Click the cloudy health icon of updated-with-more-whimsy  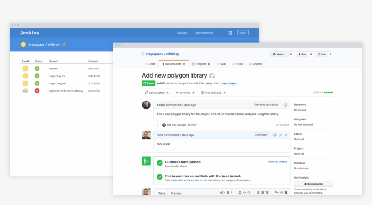tap(25, 91)
